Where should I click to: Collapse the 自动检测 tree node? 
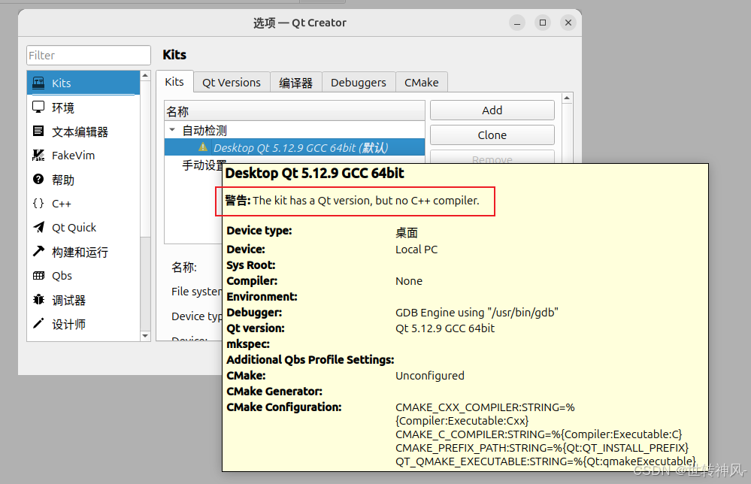click(172, 130)
